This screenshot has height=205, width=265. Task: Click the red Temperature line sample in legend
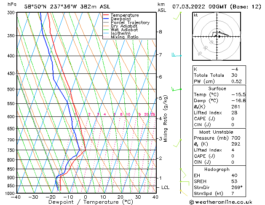pos(106,15)
